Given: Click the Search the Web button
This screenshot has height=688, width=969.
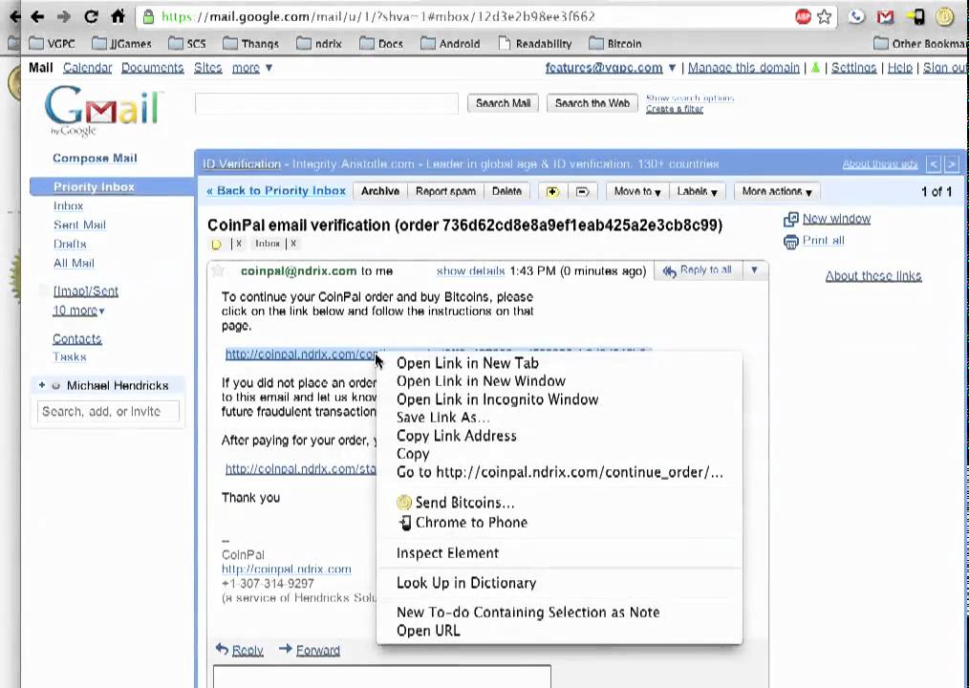Looking at the screenshot, I should click(x=592, y=103).
